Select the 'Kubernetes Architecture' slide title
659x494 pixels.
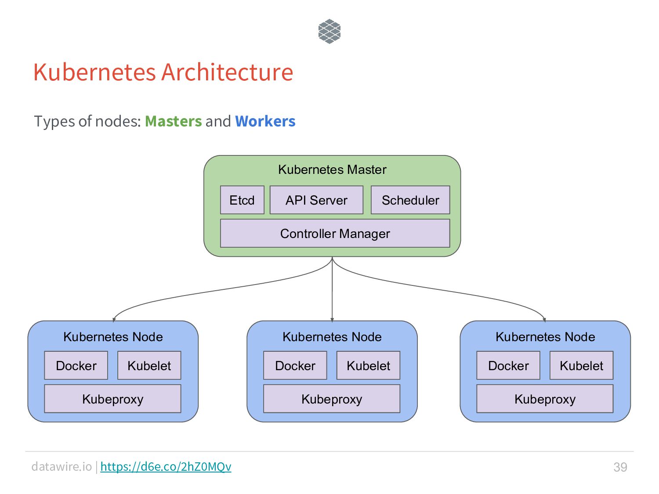tap(163, 72)
